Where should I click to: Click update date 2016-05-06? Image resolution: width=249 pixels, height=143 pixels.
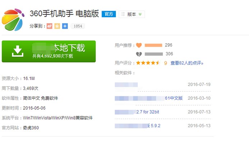click(34, 108)
